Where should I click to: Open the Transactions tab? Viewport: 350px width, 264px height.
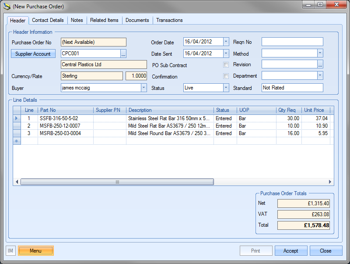point(169,20)
